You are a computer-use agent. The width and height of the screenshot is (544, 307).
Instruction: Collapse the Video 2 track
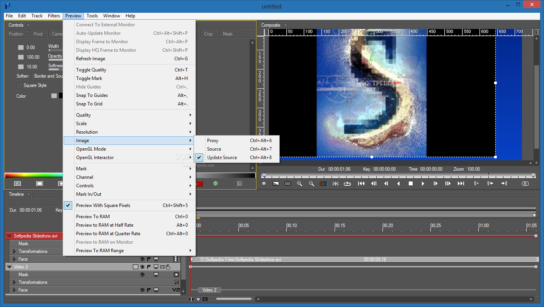click(9, 267)
